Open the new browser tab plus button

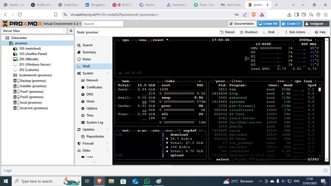click(x=276, y=4)
